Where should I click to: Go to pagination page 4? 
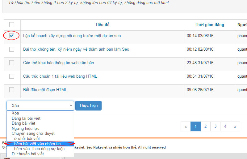225,126
